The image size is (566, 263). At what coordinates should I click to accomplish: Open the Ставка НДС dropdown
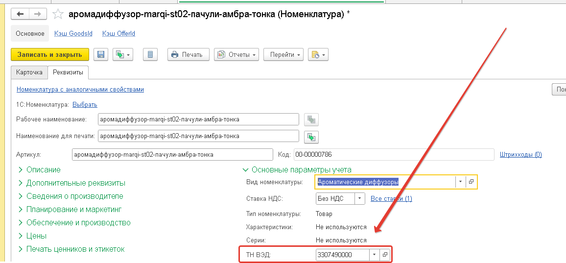point(360,198)
